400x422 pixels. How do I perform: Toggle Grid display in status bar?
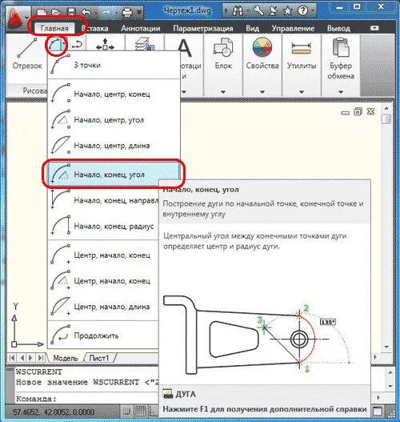click(x=141, y=412)
